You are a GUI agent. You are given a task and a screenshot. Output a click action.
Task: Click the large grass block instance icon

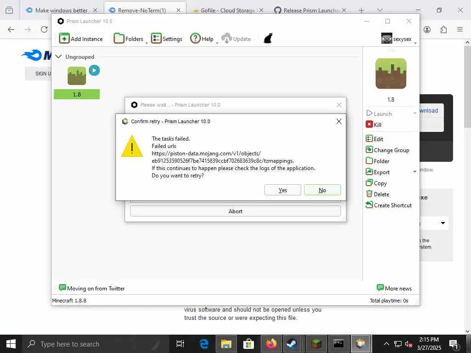click(x=391, y=74)
